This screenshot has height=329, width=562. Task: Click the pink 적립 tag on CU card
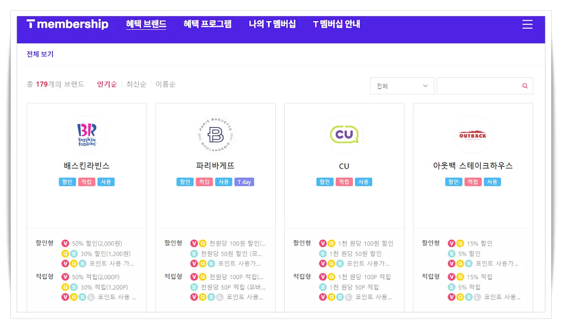(x=344, y=182)
